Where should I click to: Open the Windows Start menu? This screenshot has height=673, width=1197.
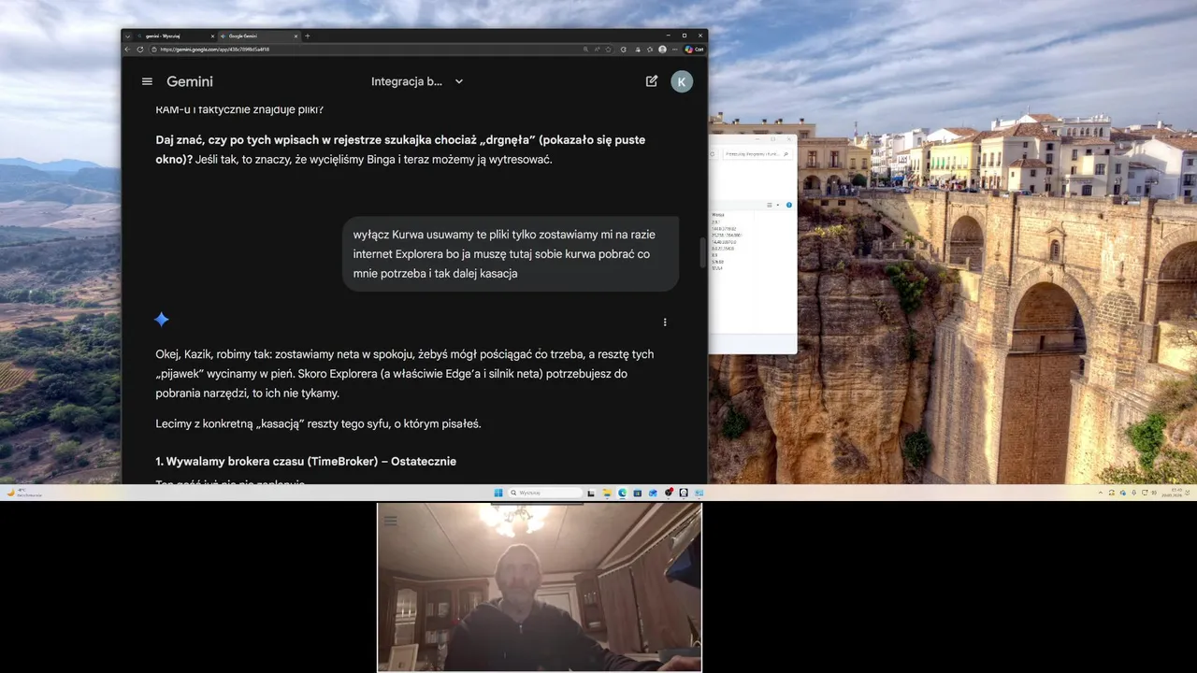pyautogui.click(x=498, y=493)
